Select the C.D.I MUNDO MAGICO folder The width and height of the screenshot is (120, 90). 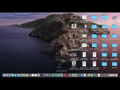point(114,55)
